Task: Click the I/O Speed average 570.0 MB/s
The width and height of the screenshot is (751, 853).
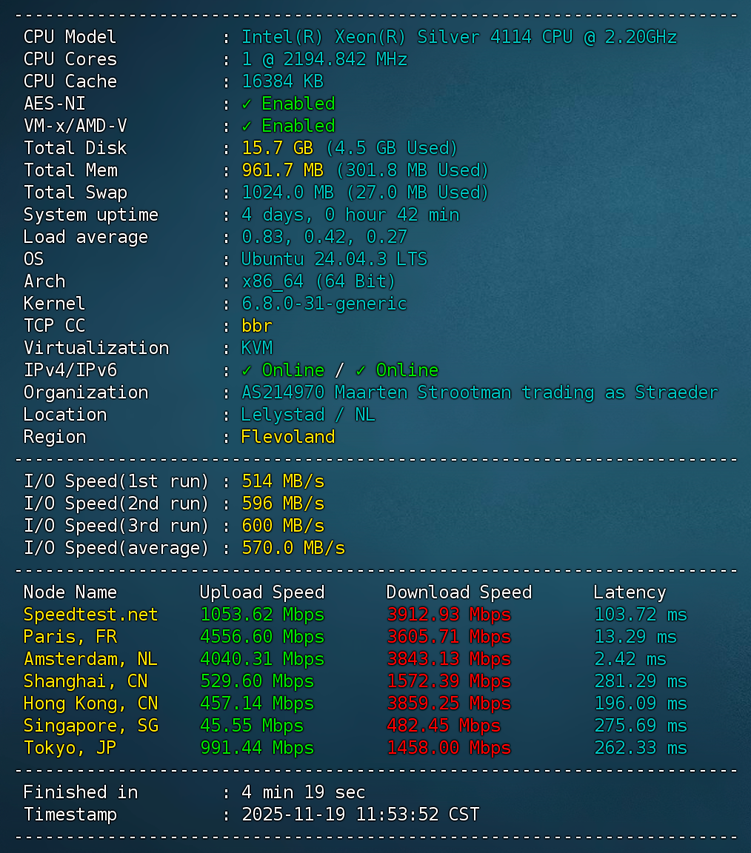Action: coord(293,548)
